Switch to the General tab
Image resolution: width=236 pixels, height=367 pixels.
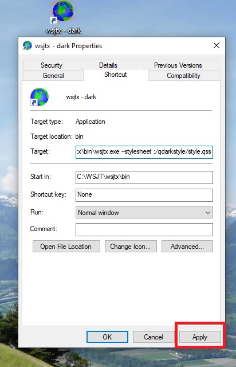pyautogui.click(x=53, y=76)
